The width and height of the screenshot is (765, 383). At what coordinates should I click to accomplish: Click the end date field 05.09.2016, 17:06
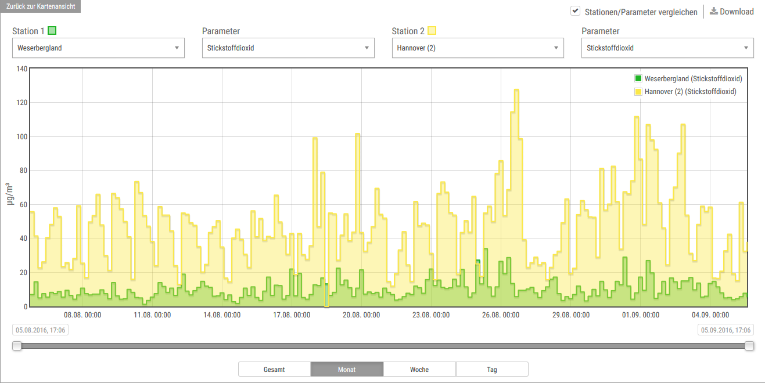tap(726, 330)
